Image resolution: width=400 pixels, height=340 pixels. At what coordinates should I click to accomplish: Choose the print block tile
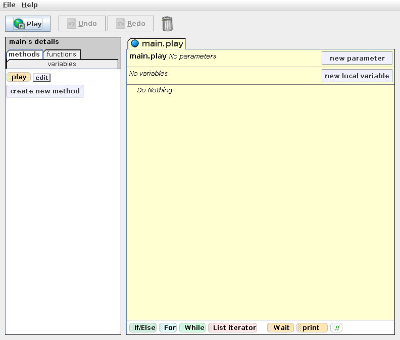tap(311, 328)
